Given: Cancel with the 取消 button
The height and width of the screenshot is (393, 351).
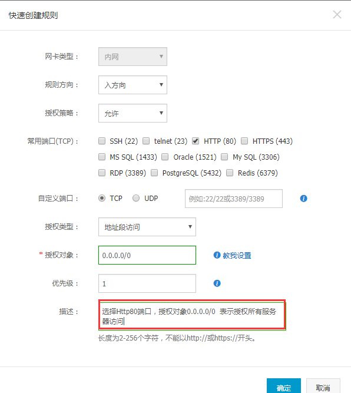Looking at the screenshot, I should 323,386.
